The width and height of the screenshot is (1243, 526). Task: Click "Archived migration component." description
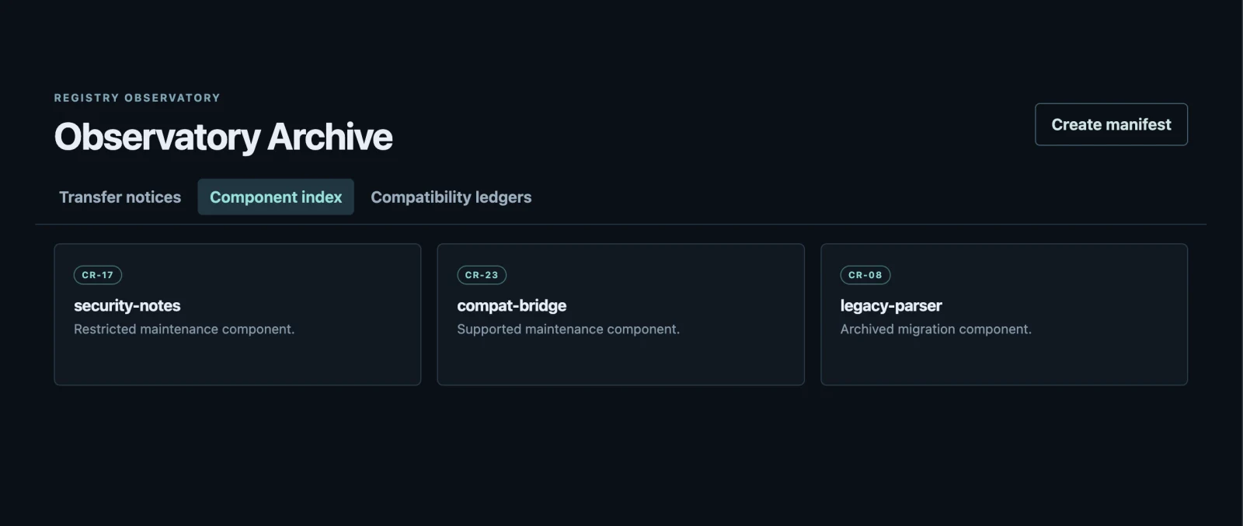[936, 329]
